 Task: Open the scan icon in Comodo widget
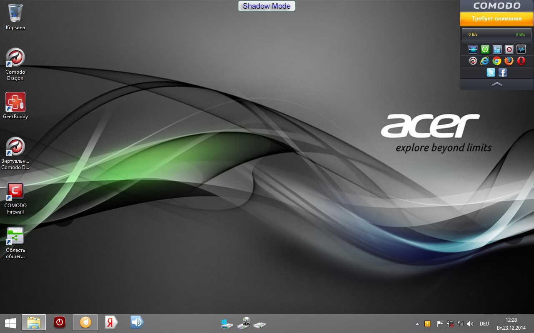[x=473, y=50]
